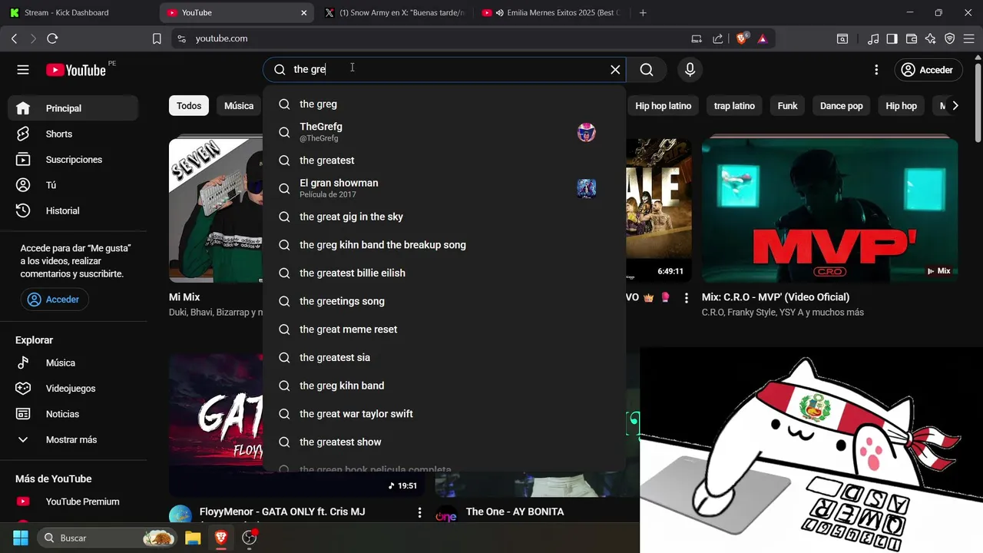Open Shorts in the sidebar
This screenshot has height=553, width=983.
coord(73,134)
